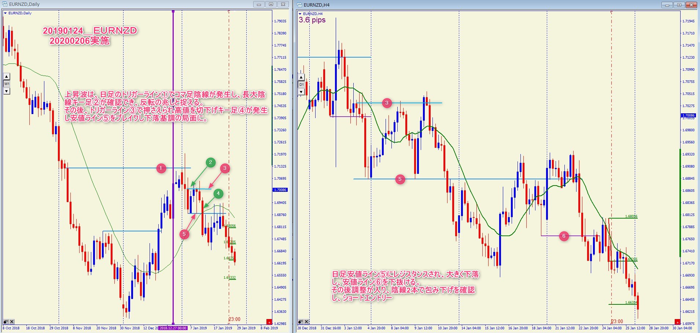Select the green marker 2 on the Daily chart
700x333 pixels.
(x=210, y=162)
